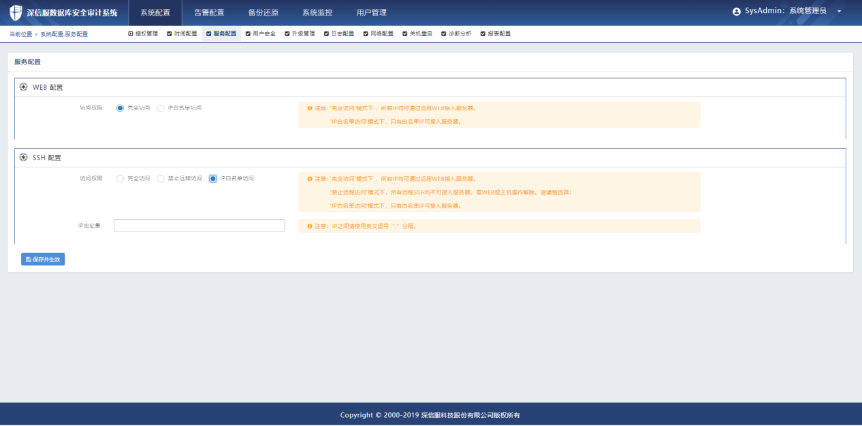Image resolution: width=862 pixels, height=426 pixels.
Task: Switch to the 用户安全 sub-tab
Action: coord(261,33)
